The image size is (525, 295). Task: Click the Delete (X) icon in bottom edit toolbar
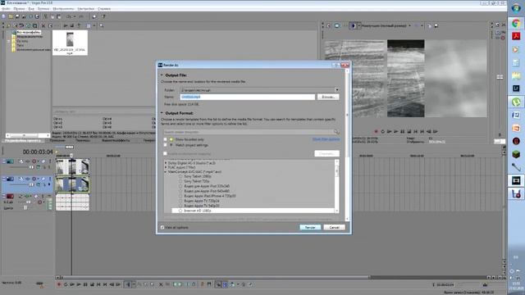[161, 284]
